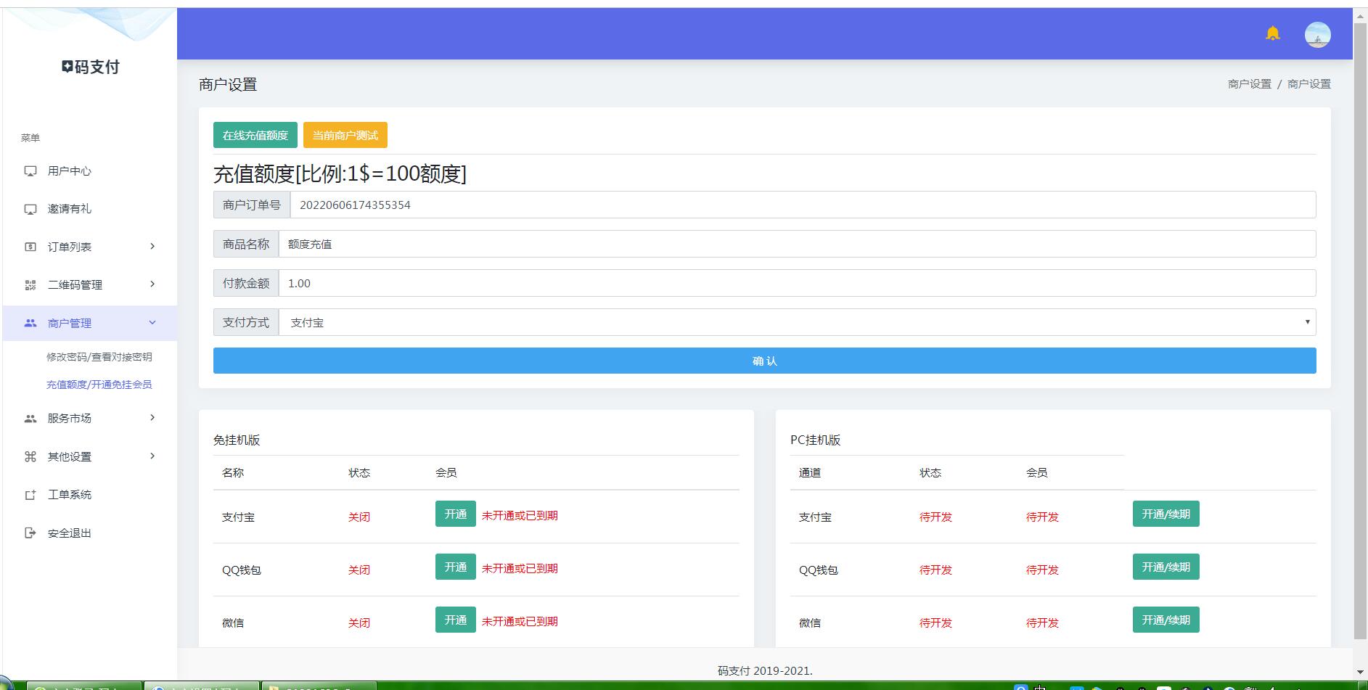Expand the 服务市场 submenu chevron
This screenshot has height=690, width=1368.
(152, 418)
